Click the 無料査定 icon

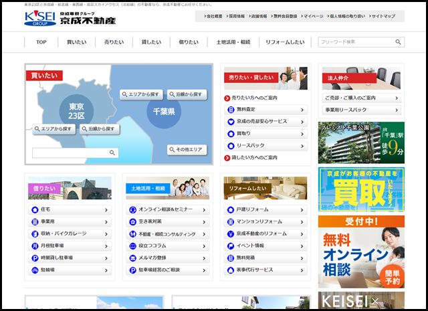[231, 110]
